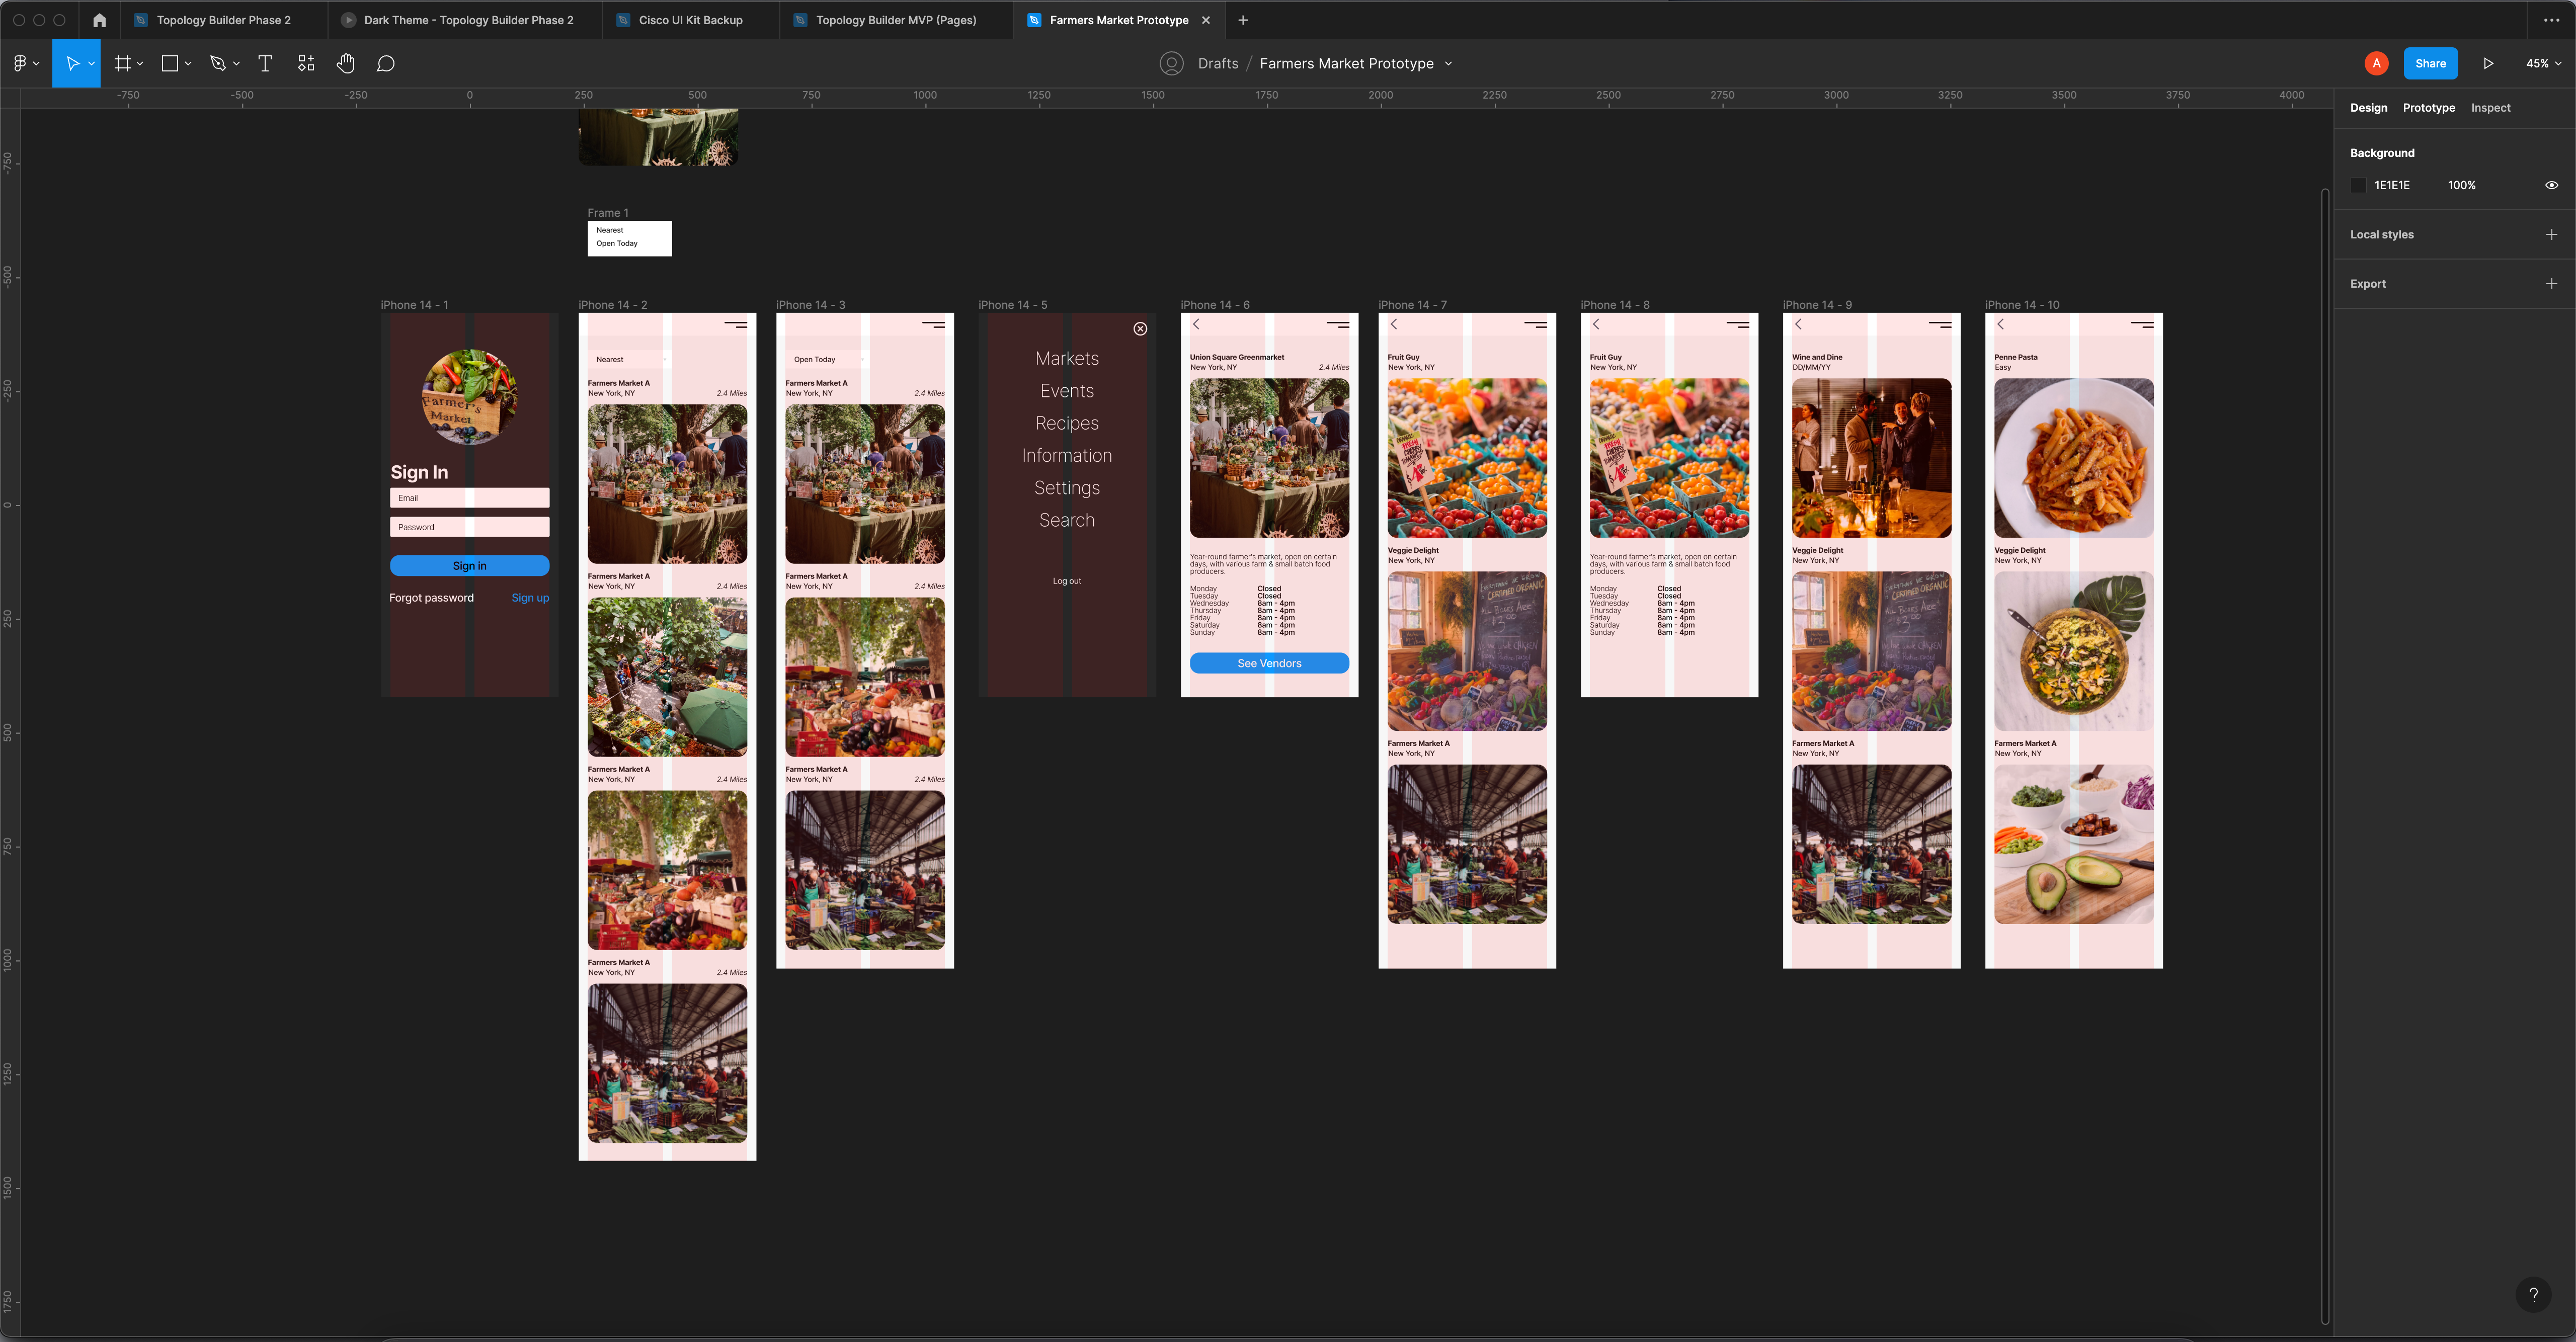Toggle background color visibility eye
The width and height of the screenshot is (2576, 1342).
point(2551,185)
